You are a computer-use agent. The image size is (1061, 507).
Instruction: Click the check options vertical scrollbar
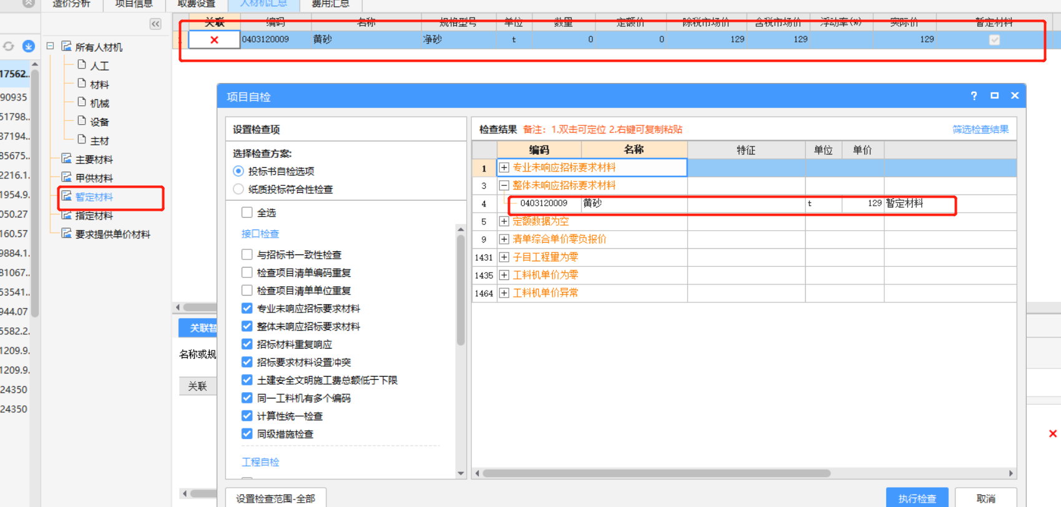461,290
